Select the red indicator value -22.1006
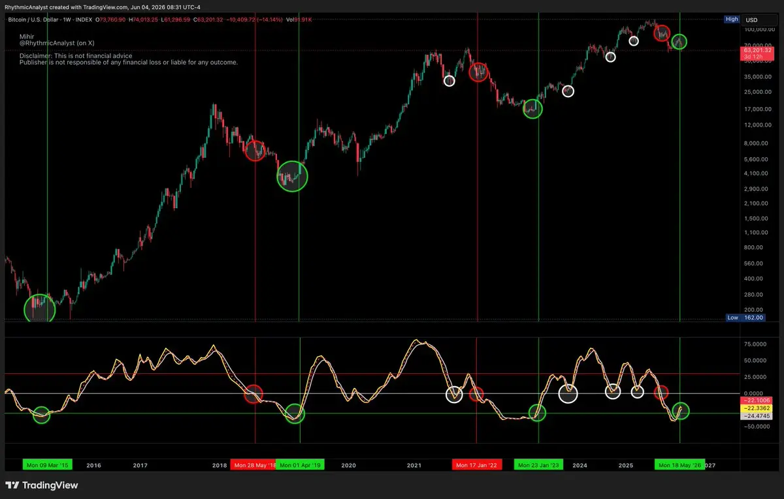 pos(757,401)
